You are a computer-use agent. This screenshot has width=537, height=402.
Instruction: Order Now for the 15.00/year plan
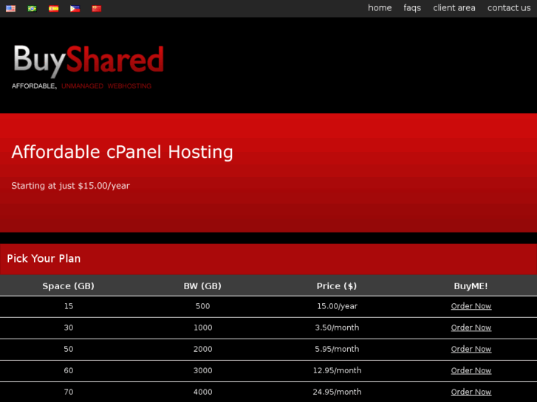[471, 306]
